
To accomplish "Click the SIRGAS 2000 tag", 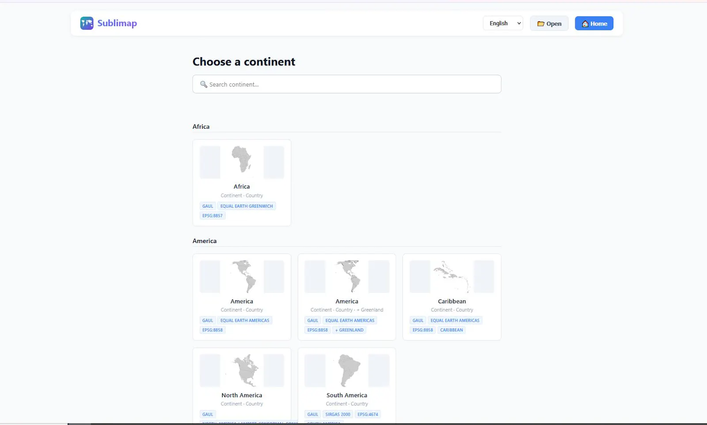I will click(338, 414).
